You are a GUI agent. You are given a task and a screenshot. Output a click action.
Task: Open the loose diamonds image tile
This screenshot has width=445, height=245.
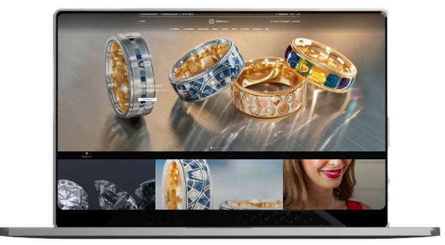(x=106, y=184)
